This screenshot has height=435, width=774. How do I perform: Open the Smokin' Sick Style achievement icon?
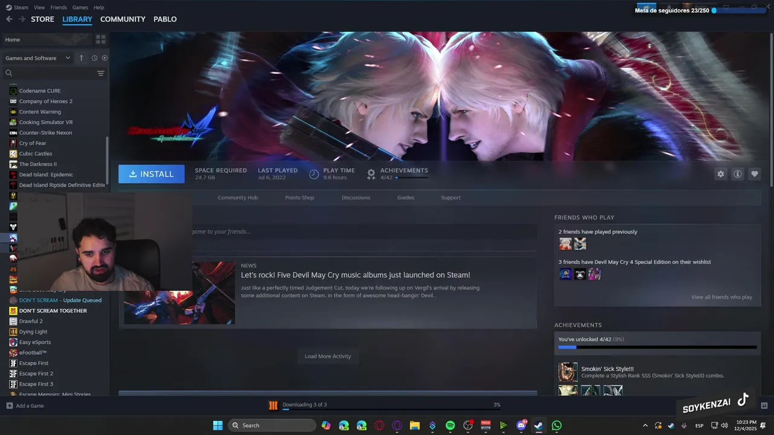568,372
